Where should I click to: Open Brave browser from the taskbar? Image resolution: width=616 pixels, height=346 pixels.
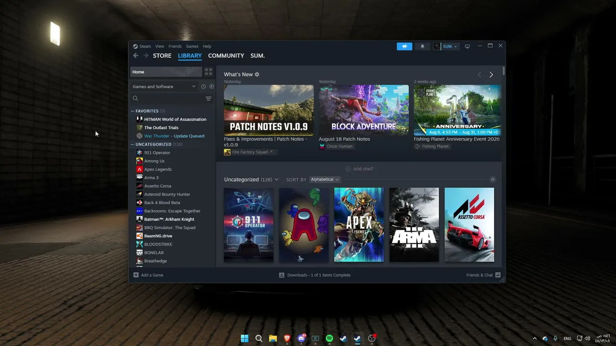(287, 338)
